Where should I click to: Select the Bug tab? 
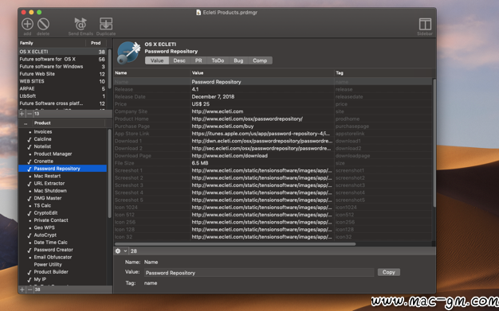pos(238,60)
